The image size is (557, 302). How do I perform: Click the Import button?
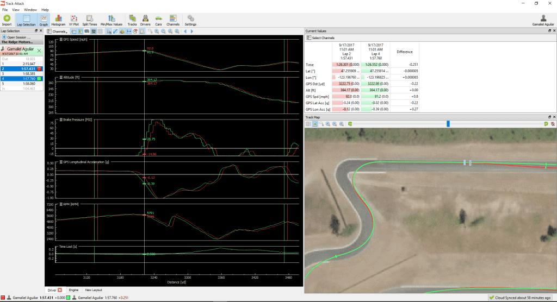point(7,20)
